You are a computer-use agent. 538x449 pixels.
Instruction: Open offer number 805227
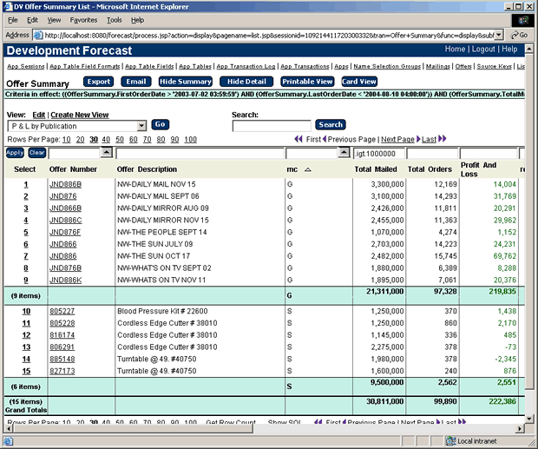pyautogui.click(x=62, y=312)
